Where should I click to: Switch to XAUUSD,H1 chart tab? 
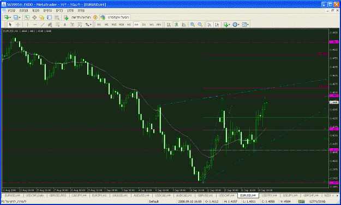(x=120, y=195)
